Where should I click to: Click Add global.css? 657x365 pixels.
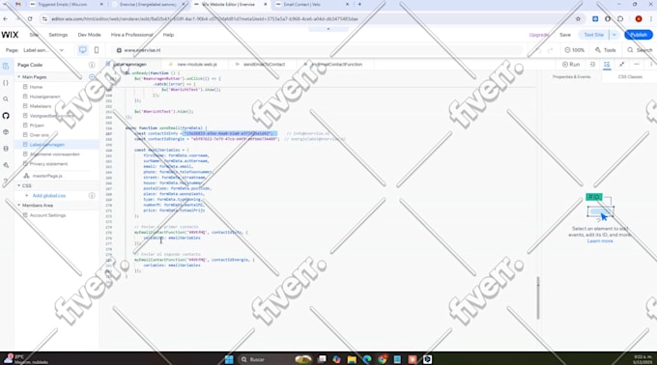tap(49, 195)
